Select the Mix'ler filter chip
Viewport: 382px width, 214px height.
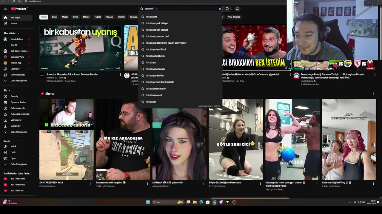tap(86, 17)
